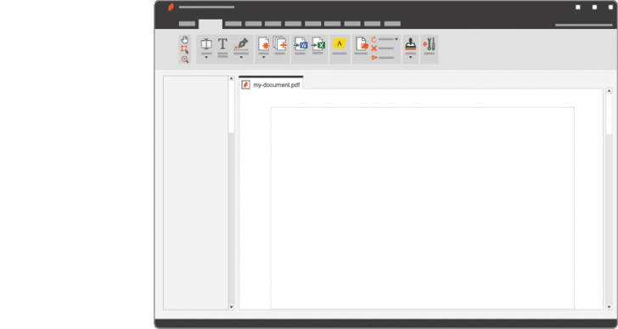Select the active white ribbon tab
This screenshot has width=618, height=329.
click(x=211, y=24)
